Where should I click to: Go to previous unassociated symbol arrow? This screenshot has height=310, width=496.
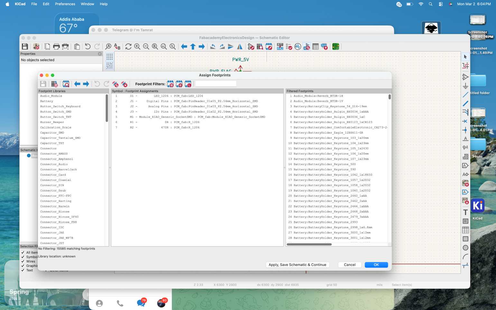[x=77, y=84]
